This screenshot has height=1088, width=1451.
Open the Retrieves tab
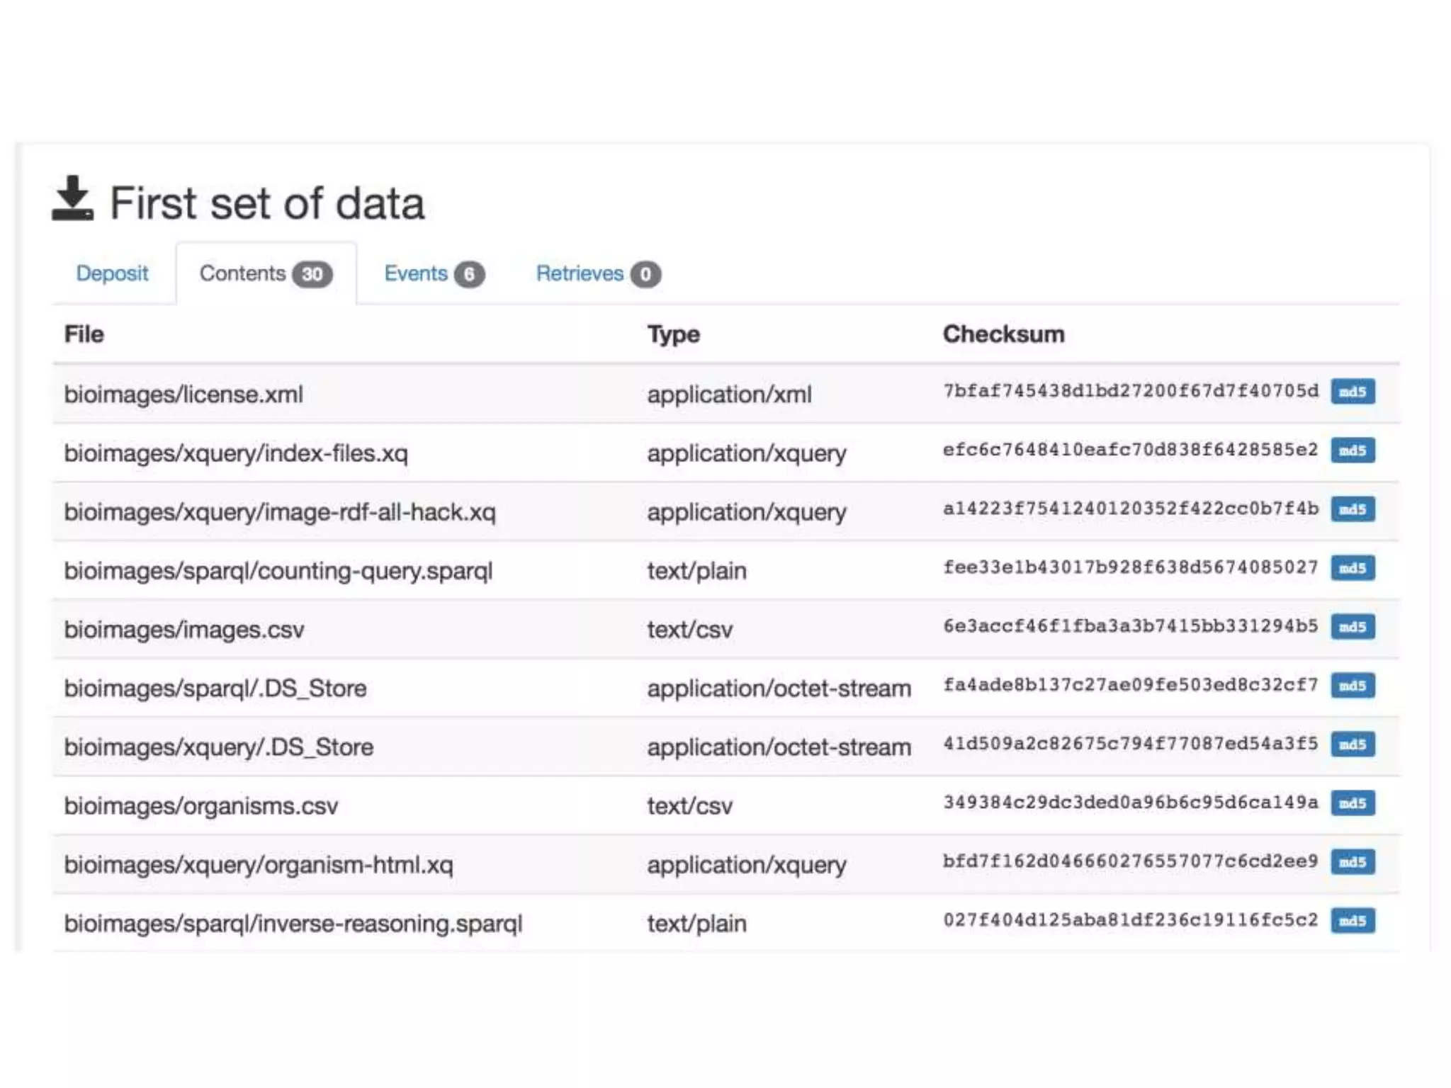580,273
